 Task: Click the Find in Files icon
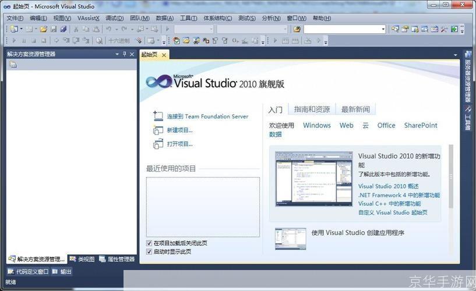tap(297, 29)
